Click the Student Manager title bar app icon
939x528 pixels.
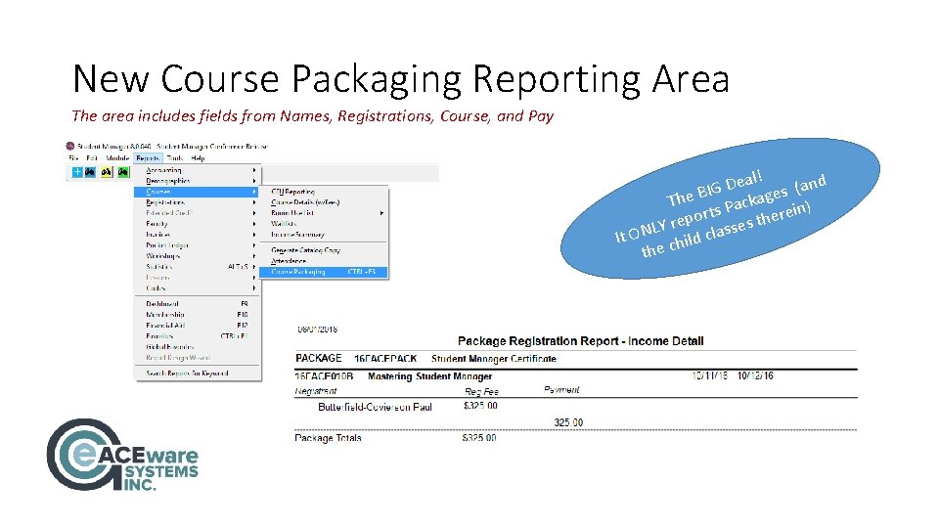[70, 146]
